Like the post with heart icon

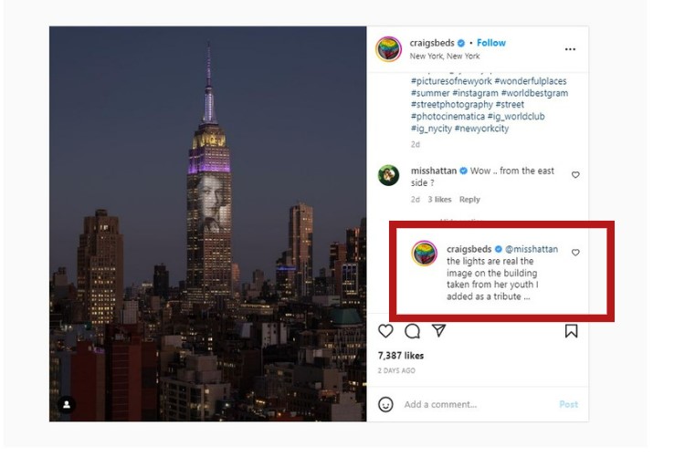tap(386, 331)
